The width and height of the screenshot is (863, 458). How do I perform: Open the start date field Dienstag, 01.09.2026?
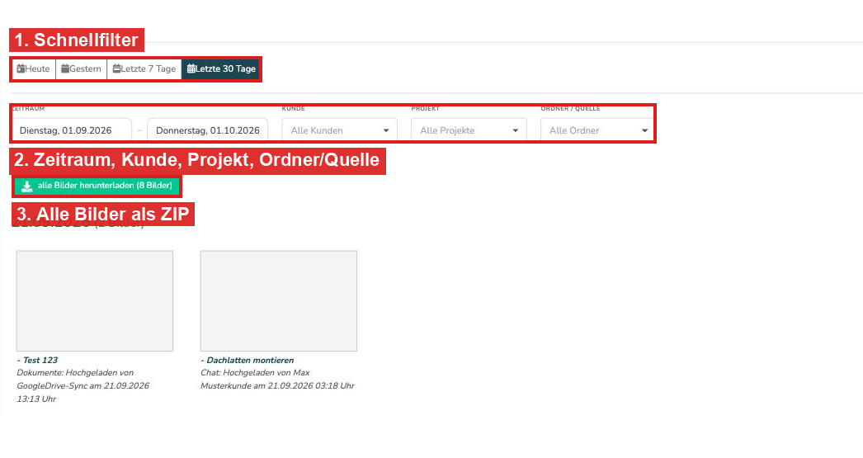point(72,130)
